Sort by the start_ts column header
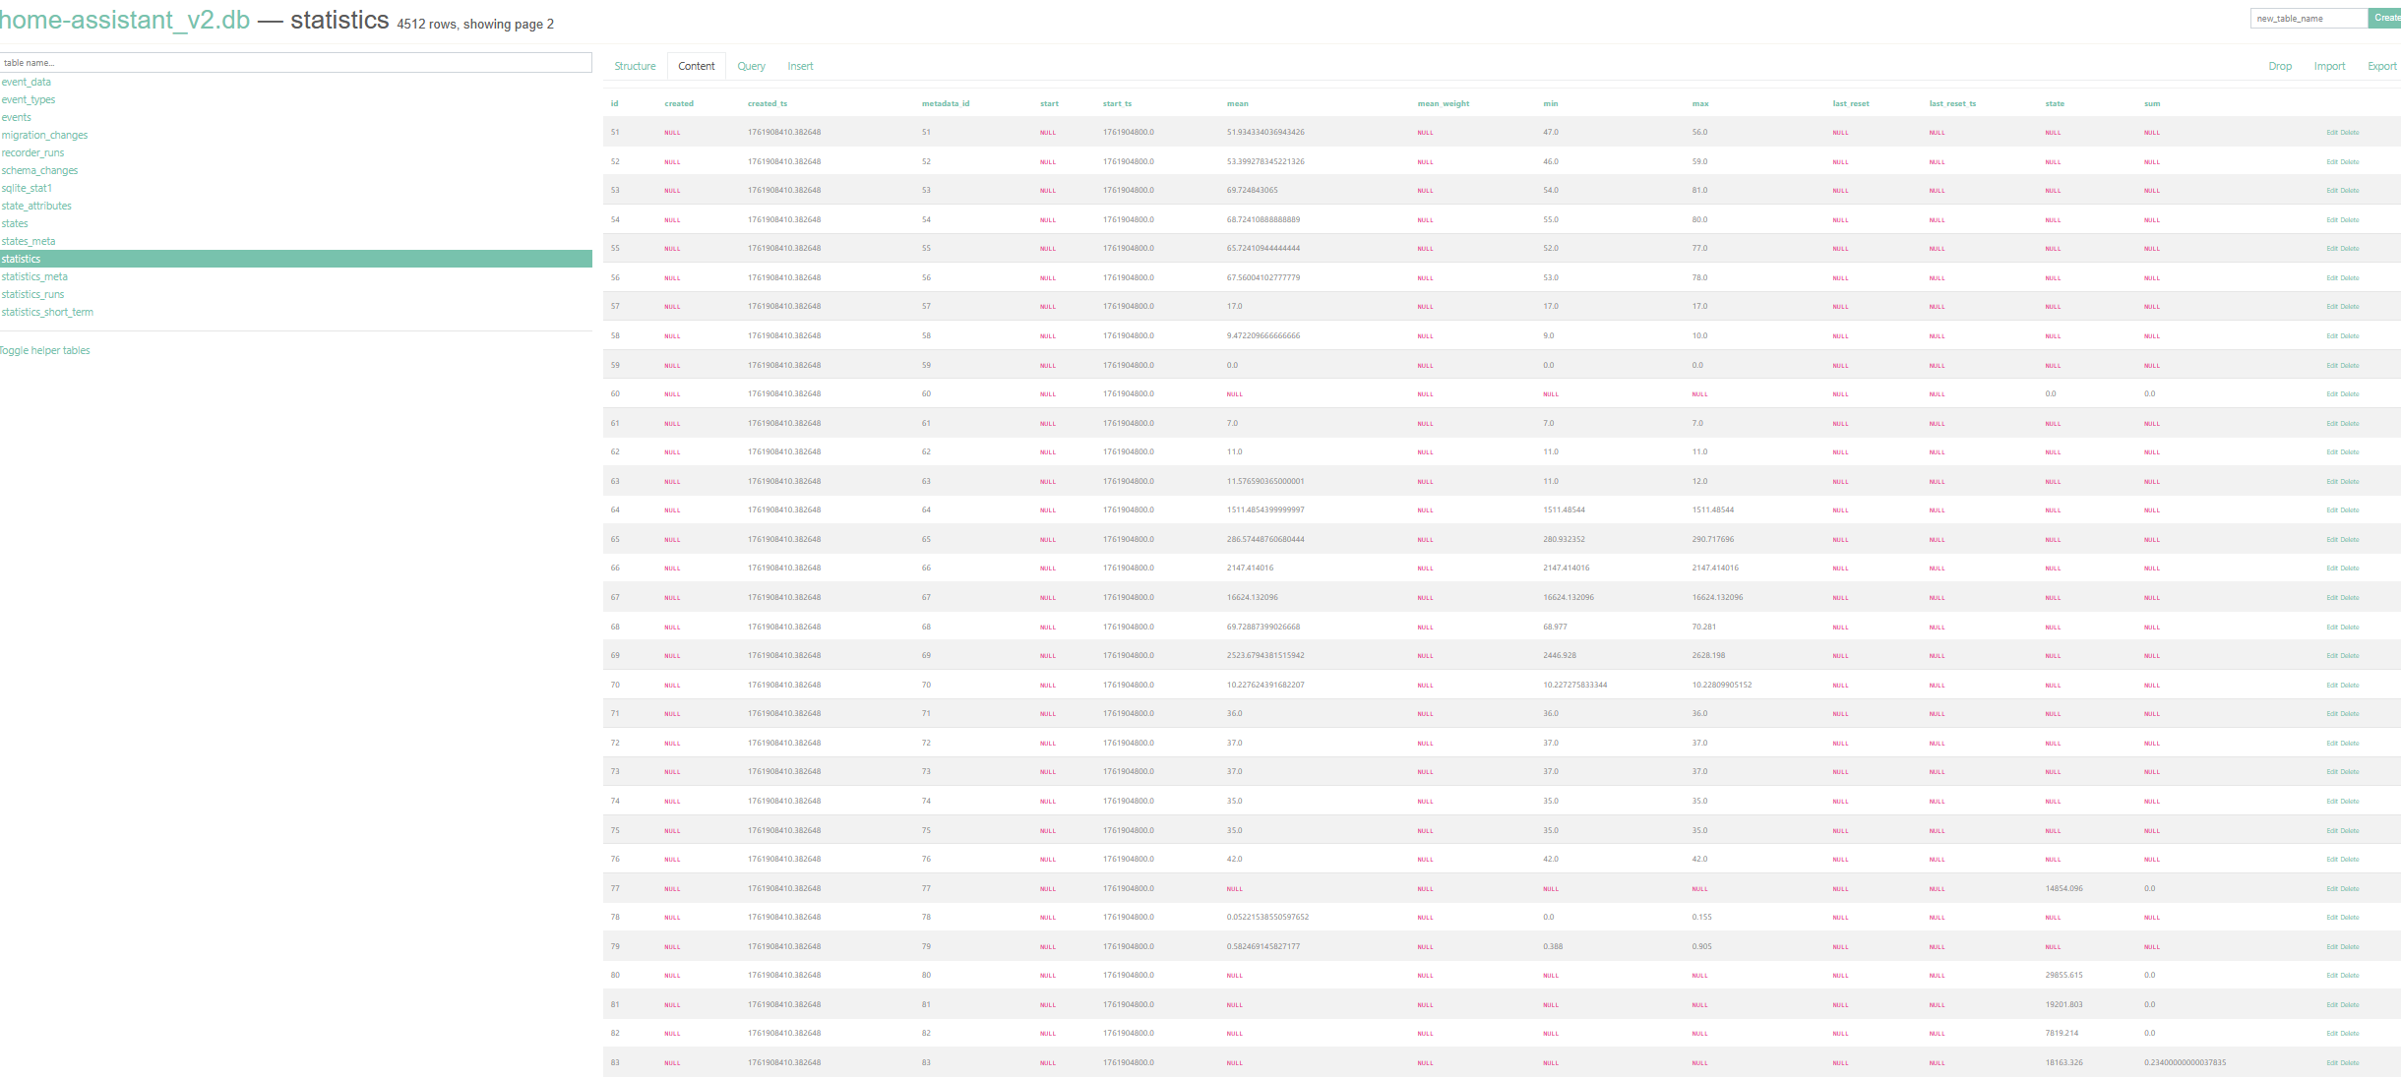This screenshot has width=2401, height=1078. click(1117, 103)
